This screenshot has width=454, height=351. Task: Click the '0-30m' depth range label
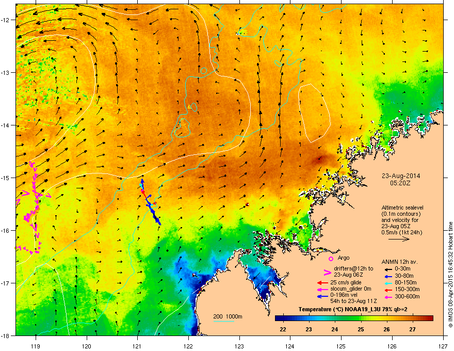(x=402, y=269)
